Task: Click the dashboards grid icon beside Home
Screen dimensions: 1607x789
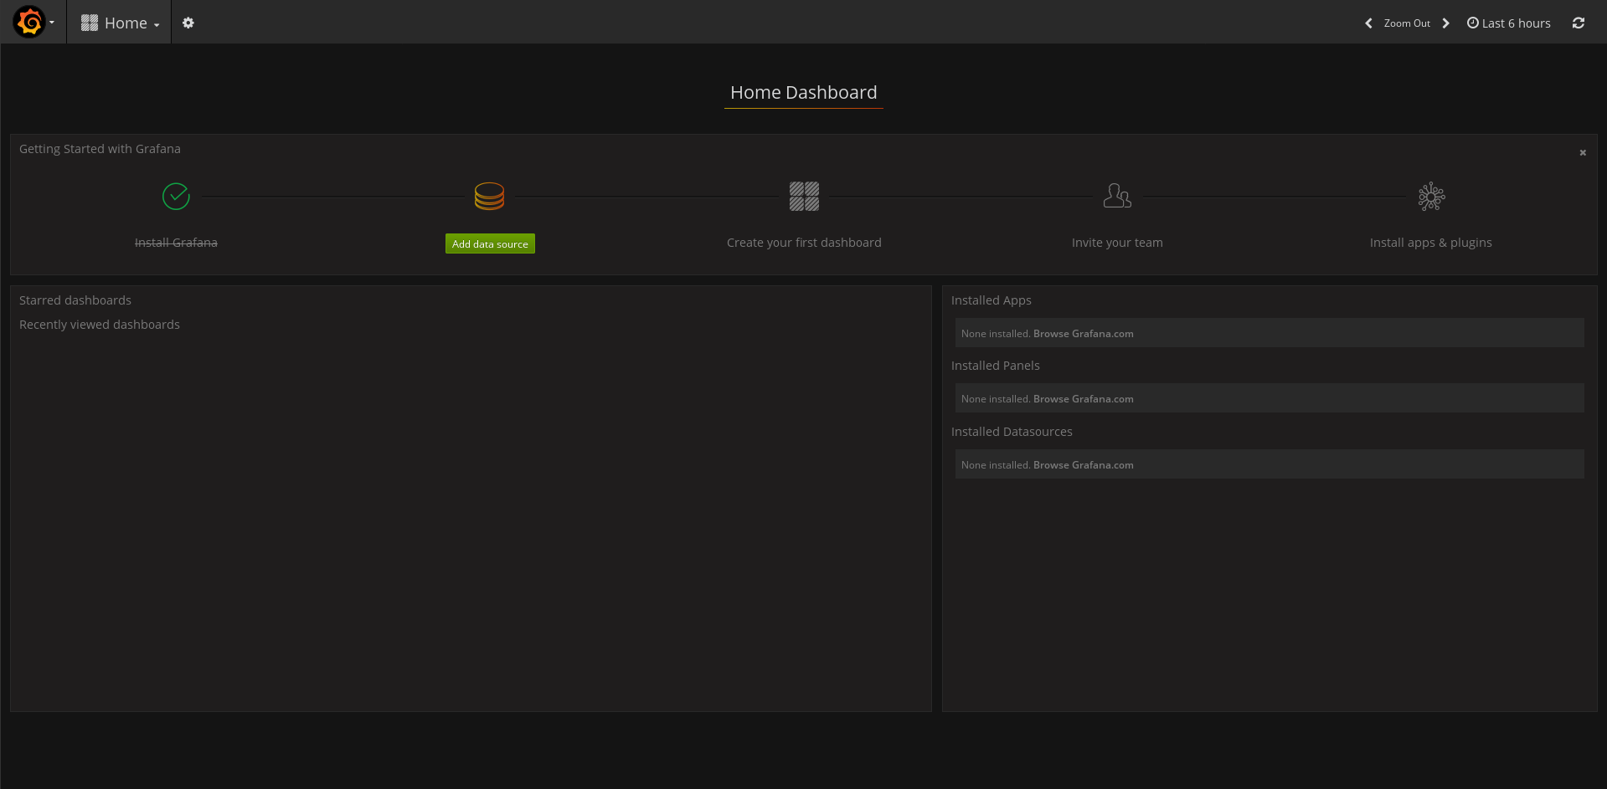Action: pos(90,23)
